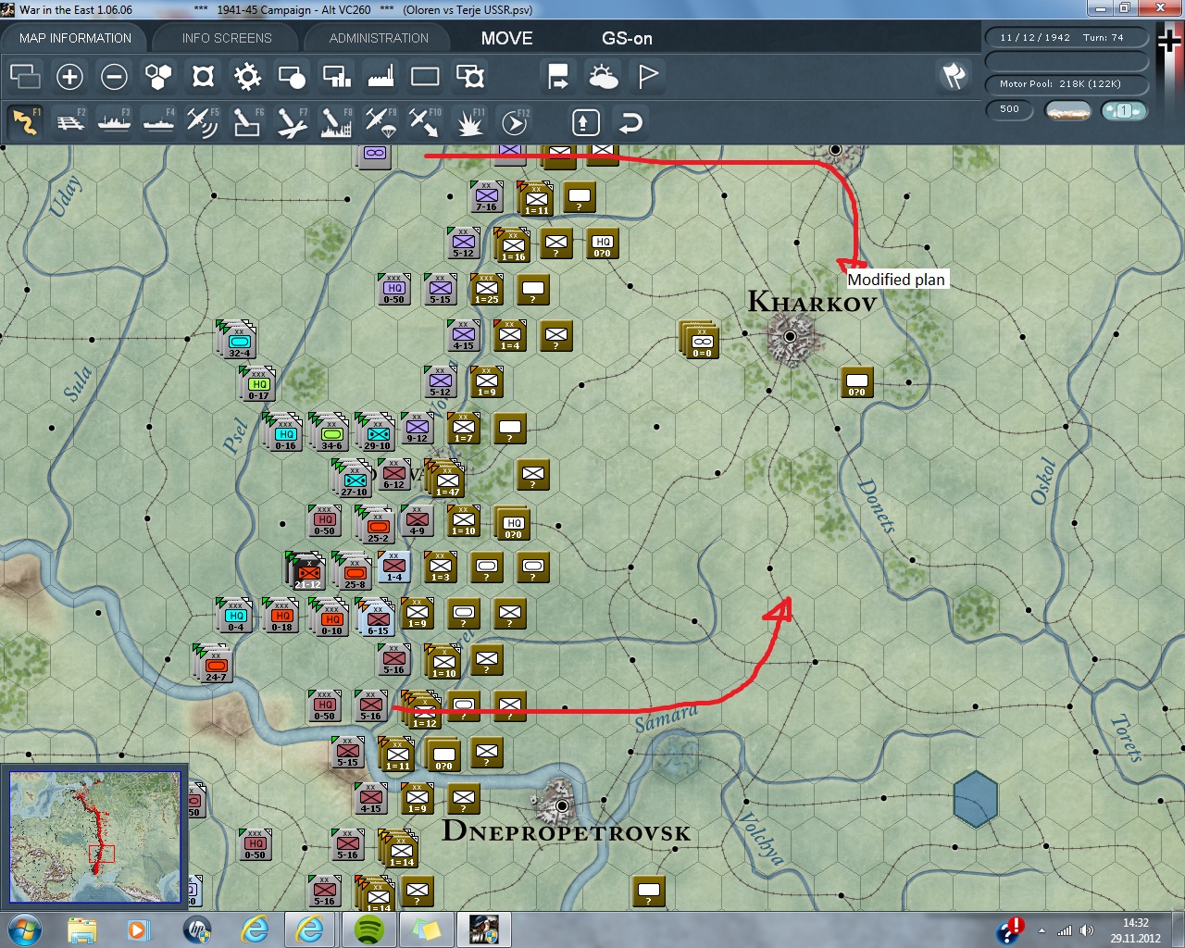The image size is (1185, 948).
Task: Click the F12 end turn icon
Action: tap(514, 122)
